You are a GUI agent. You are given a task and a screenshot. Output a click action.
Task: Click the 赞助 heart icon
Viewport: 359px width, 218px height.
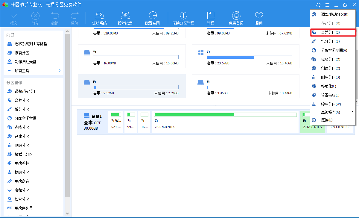coord(259,18)
